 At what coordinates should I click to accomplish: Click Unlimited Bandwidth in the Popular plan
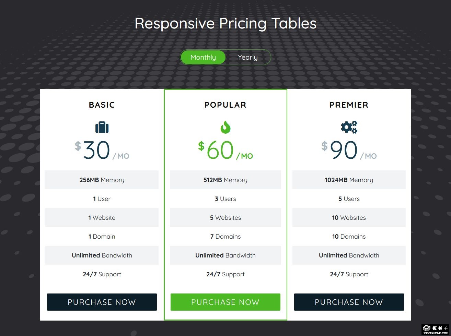[x=225, y=255]
